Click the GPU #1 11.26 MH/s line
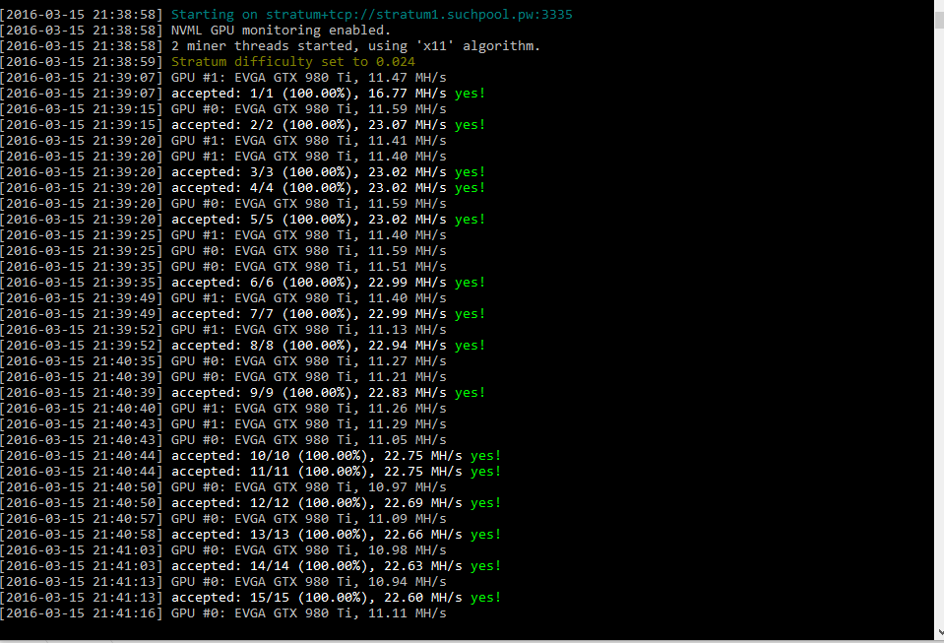The image size is (944, 643). pyautogui.click(x=223, y=409)
